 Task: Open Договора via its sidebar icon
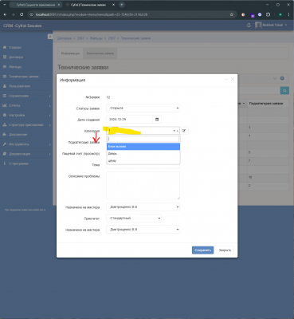pyautogui.click(x=5, y=57)
